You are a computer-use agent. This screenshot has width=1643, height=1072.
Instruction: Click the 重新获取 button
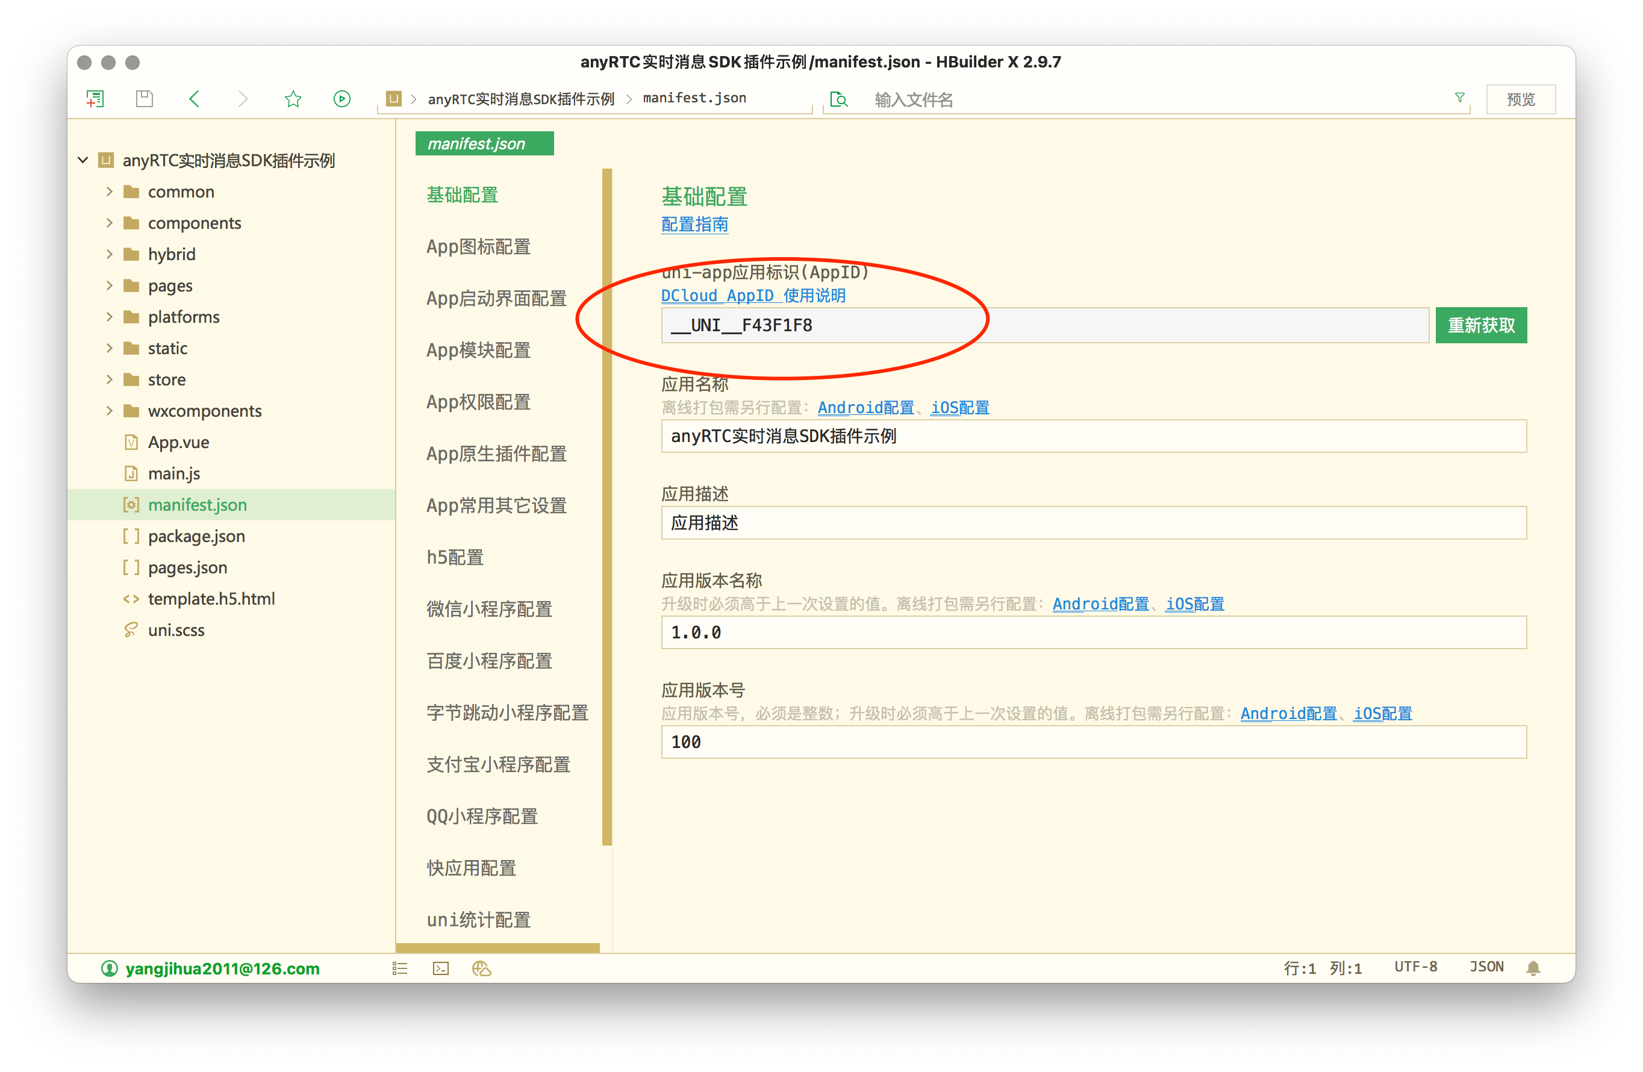coord(1481,325)
